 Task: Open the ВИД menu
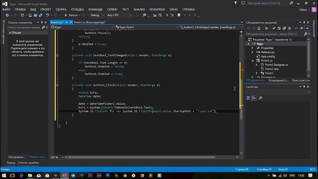click(33, 9)
